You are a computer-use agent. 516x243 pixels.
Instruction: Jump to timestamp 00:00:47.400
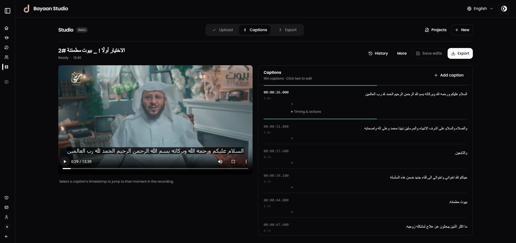276,225
